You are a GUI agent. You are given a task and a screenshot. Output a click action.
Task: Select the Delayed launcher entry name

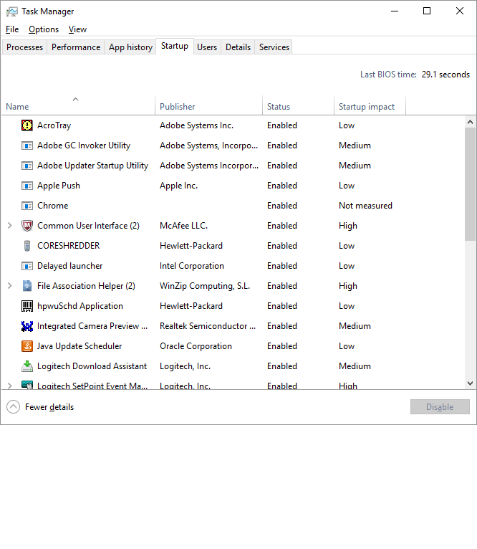(70, 266)
